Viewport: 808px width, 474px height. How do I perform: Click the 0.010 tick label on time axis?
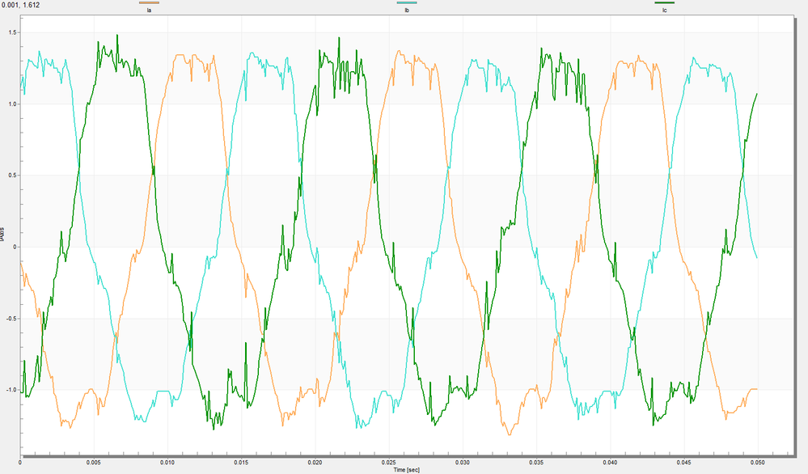tap(167, 463)
